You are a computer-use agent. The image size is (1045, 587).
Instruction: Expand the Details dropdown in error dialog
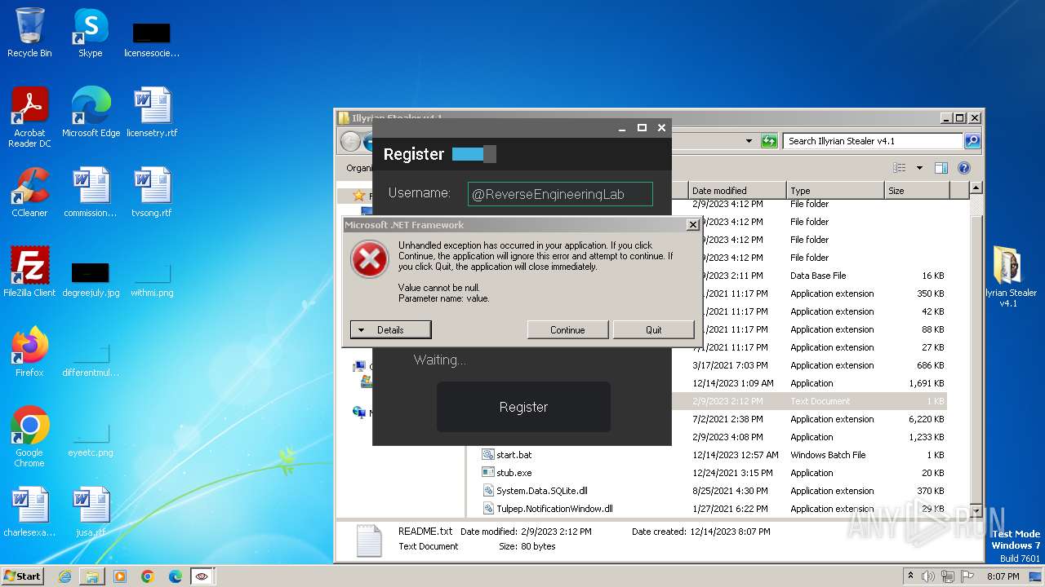coord(390,330)
